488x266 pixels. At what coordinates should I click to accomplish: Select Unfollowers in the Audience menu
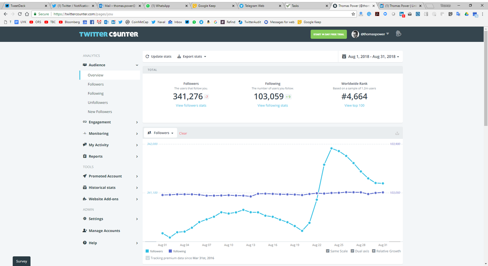click(98, 103)
